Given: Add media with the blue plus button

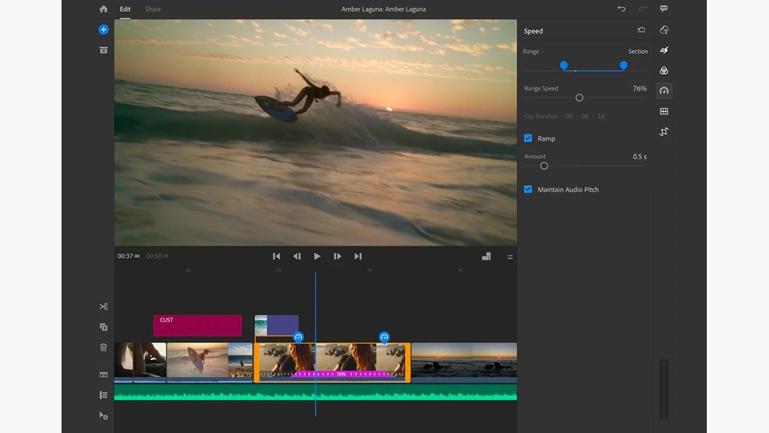Looking at the screenshot, I should click(103, 30).
